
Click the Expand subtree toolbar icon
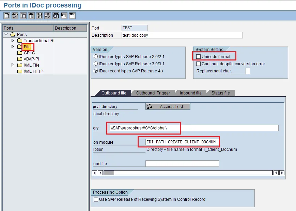click(x=64, y=16)
